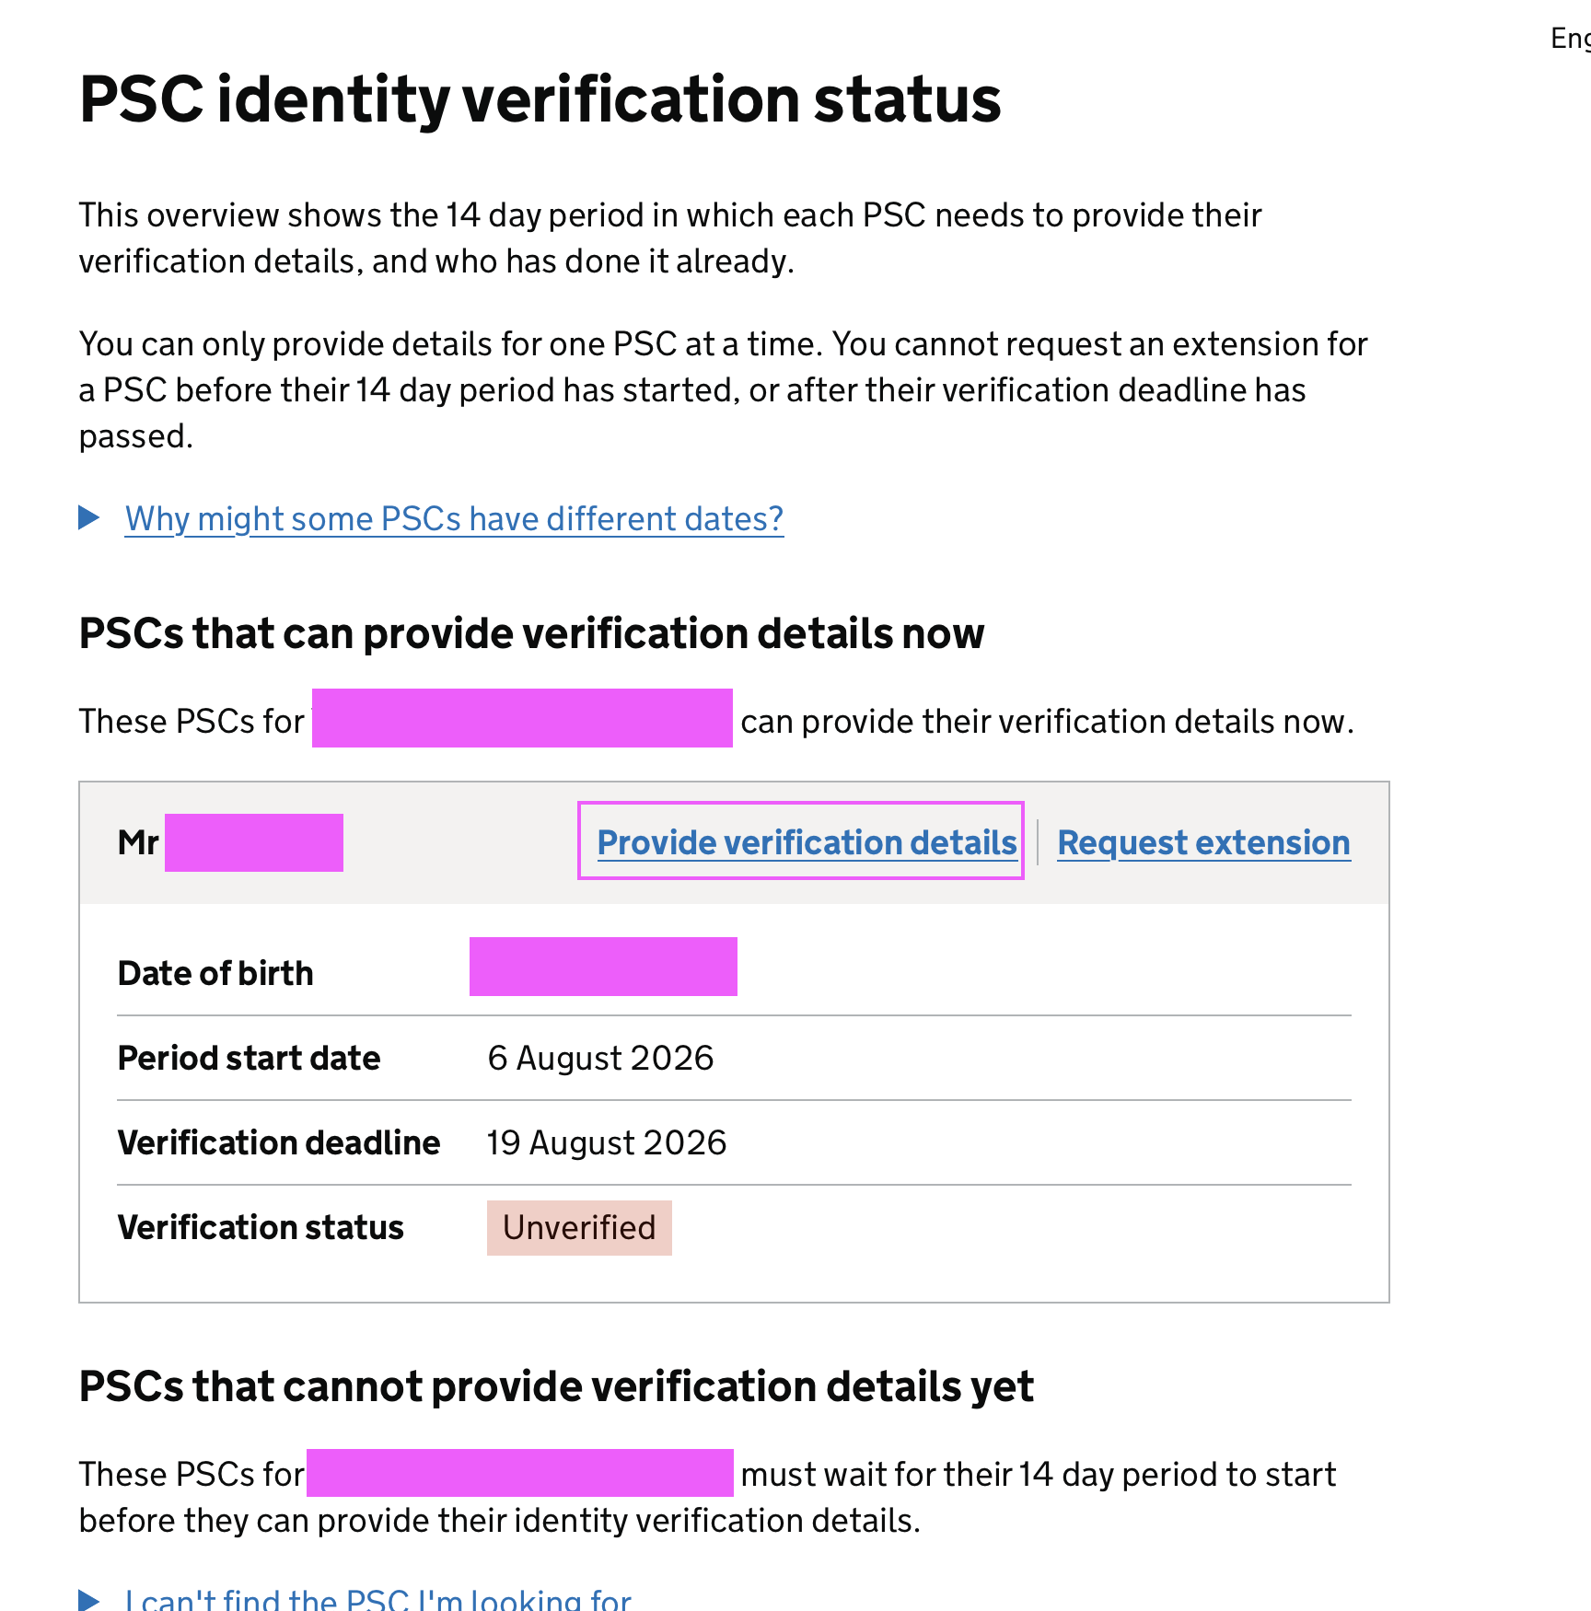Click the Period start date row label

pos(249,1058)
